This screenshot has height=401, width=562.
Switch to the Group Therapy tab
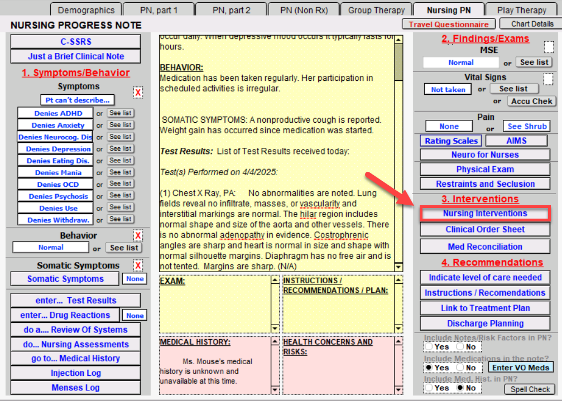[x=376, y=10]
